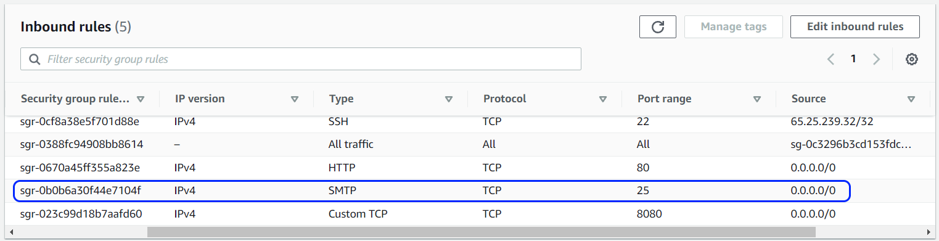Sort by IP version column arrow
This screenshot has height=241, width=939.
coord(295,99)
